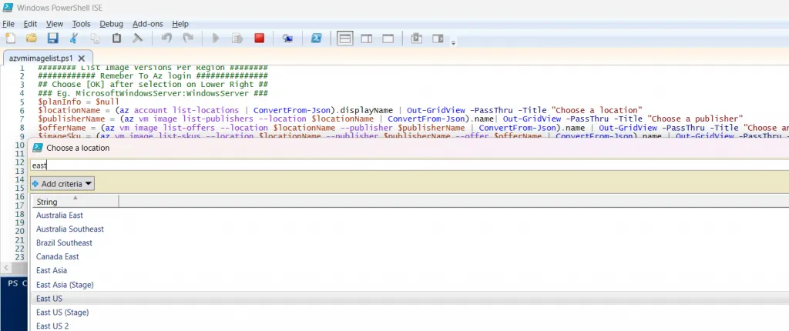Click the Paste clipboard icon

[x=116, y=38]
